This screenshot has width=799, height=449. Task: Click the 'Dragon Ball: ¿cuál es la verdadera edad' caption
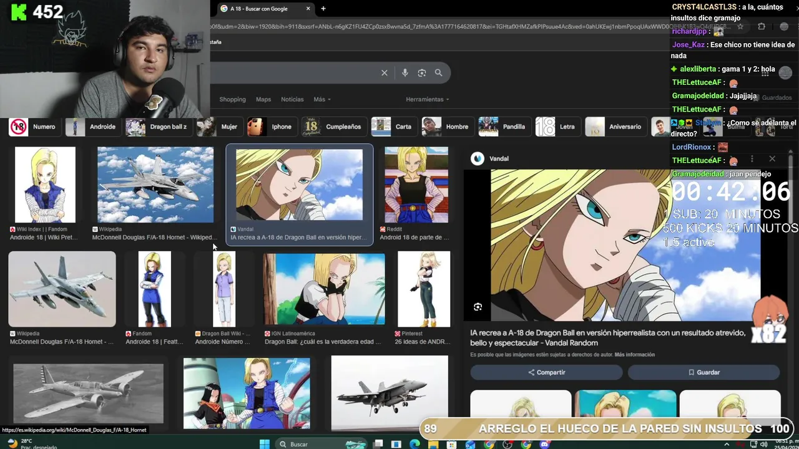point(323,342)
